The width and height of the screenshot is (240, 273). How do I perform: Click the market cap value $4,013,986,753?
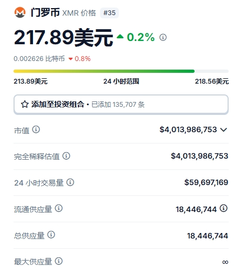188,129
